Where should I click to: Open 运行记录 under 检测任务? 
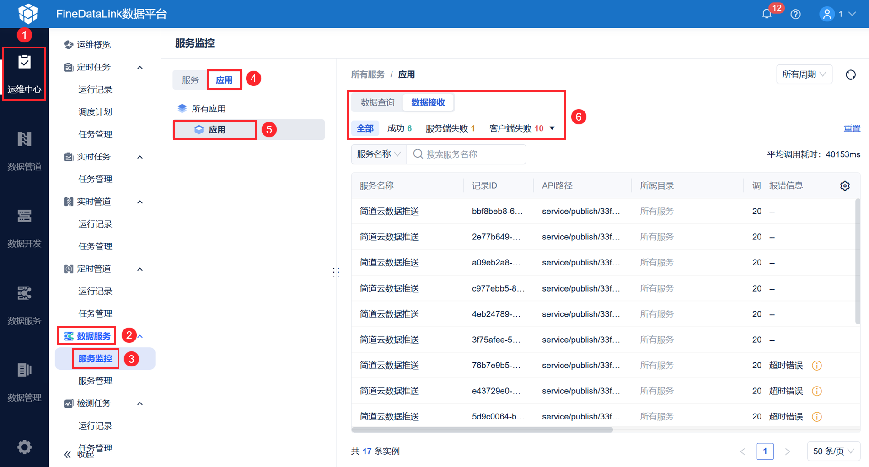click(95, 426)
